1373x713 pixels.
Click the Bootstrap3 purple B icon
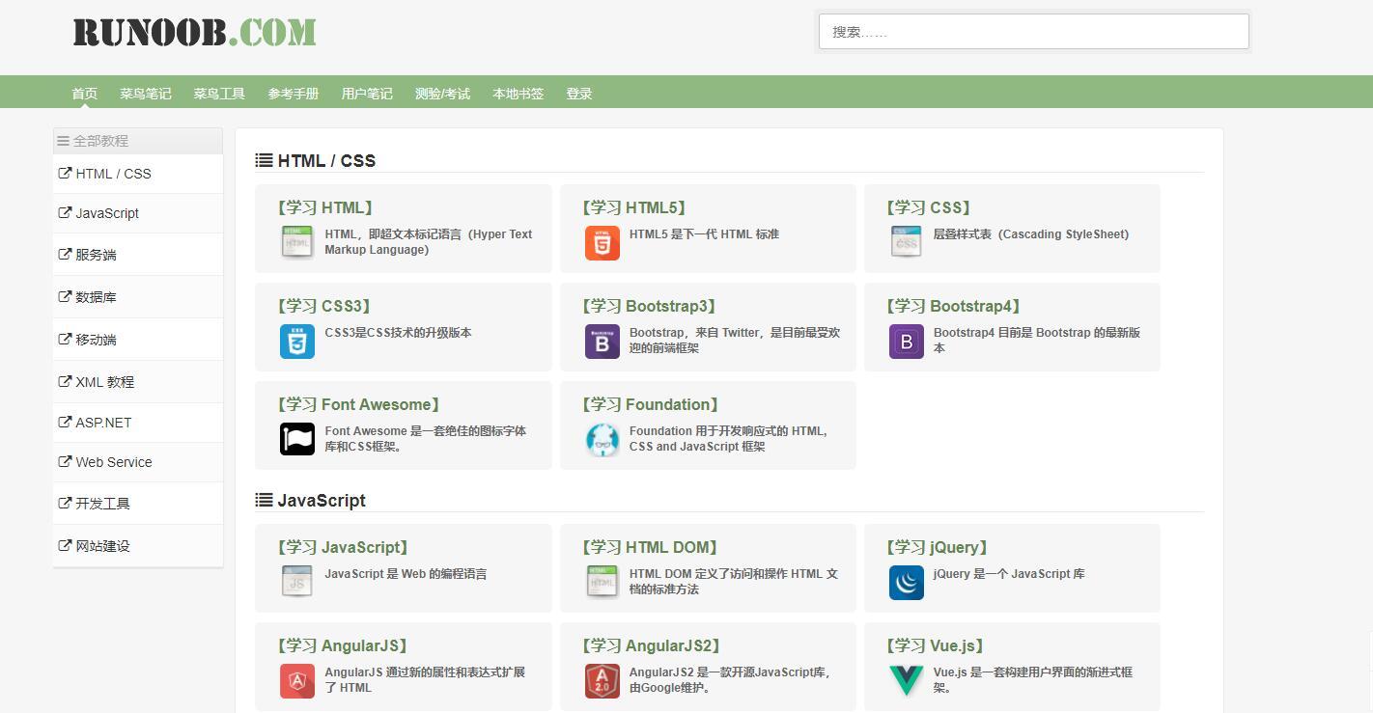(x=602, y=341)
